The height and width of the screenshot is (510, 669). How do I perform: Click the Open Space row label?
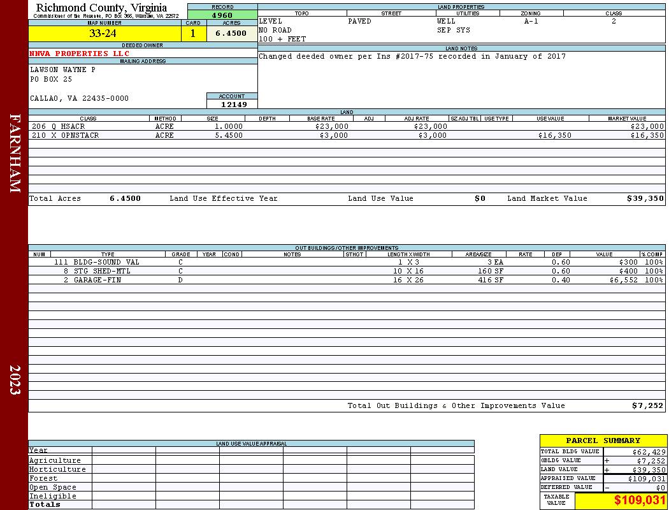click(x=52, y=487)
